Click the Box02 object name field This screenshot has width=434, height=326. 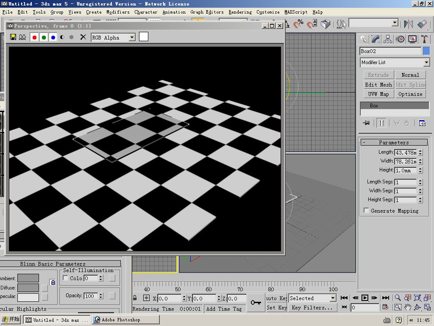(390, 51)
